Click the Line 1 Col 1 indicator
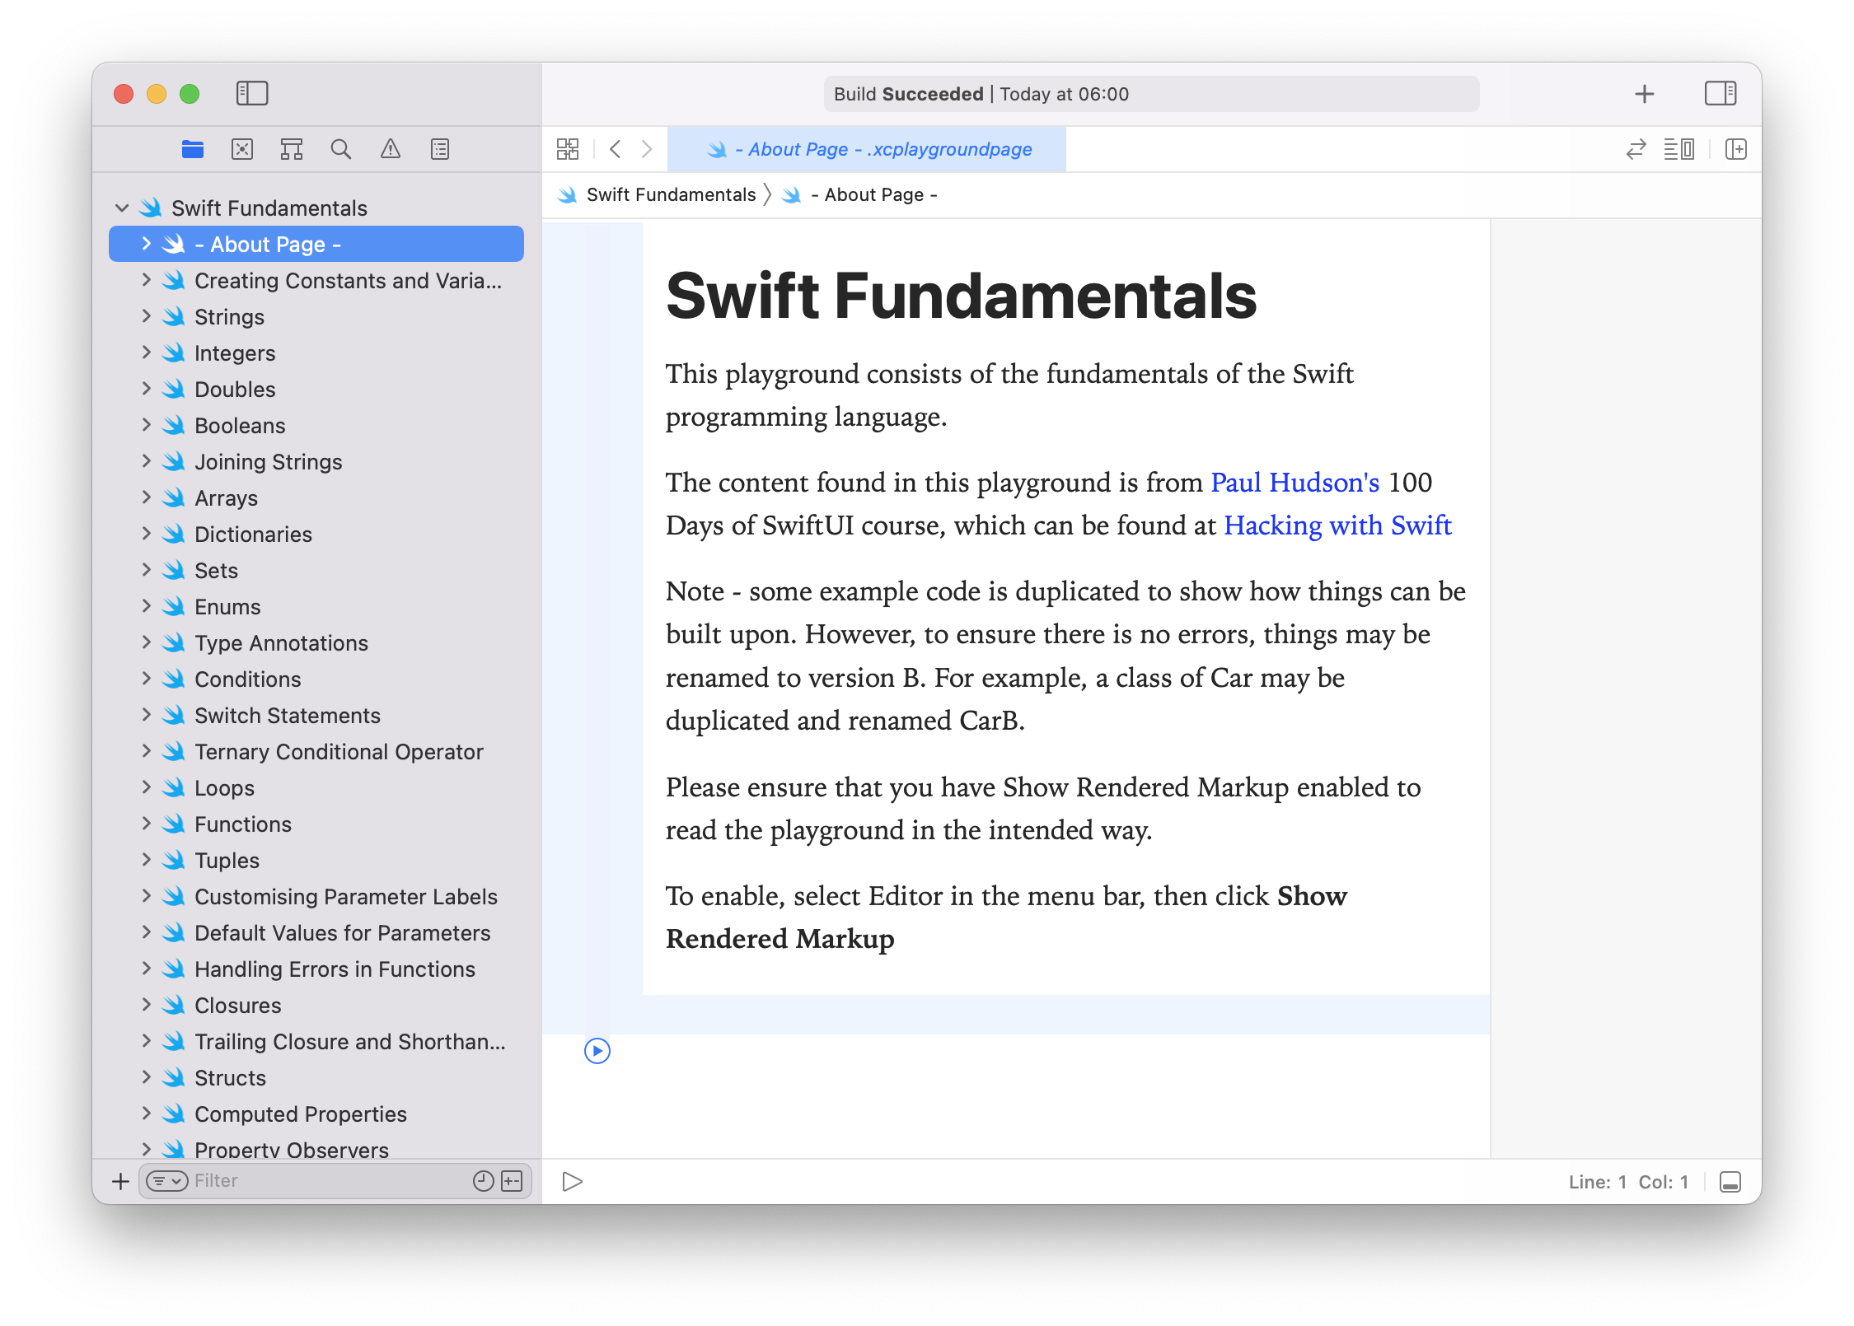This screenshot has width=1854, height=1326. 1628,1182
